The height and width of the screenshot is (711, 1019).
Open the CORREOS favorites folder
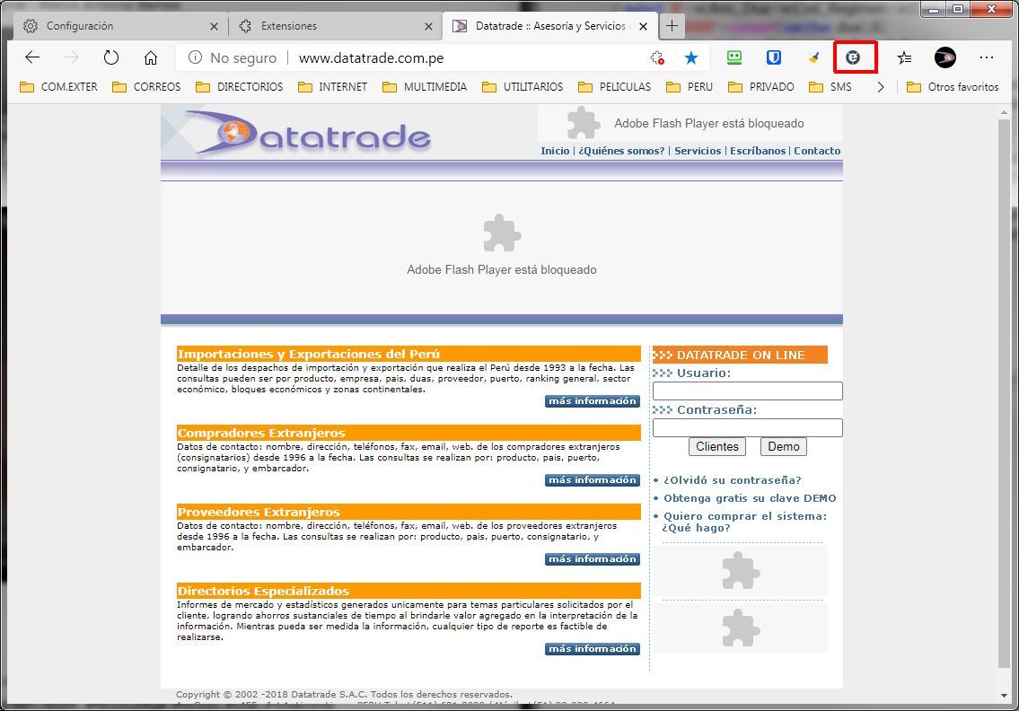click(x=146, y=87)
